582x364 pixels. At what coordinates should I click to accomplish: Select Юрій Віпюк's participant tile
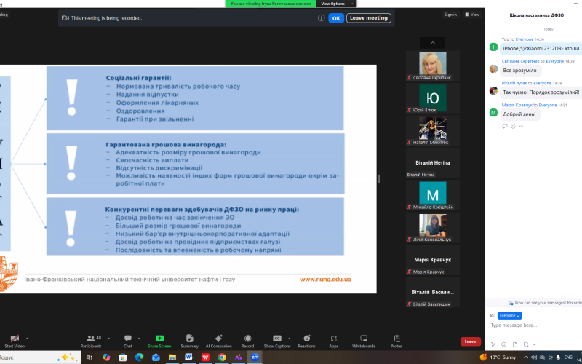432,98
